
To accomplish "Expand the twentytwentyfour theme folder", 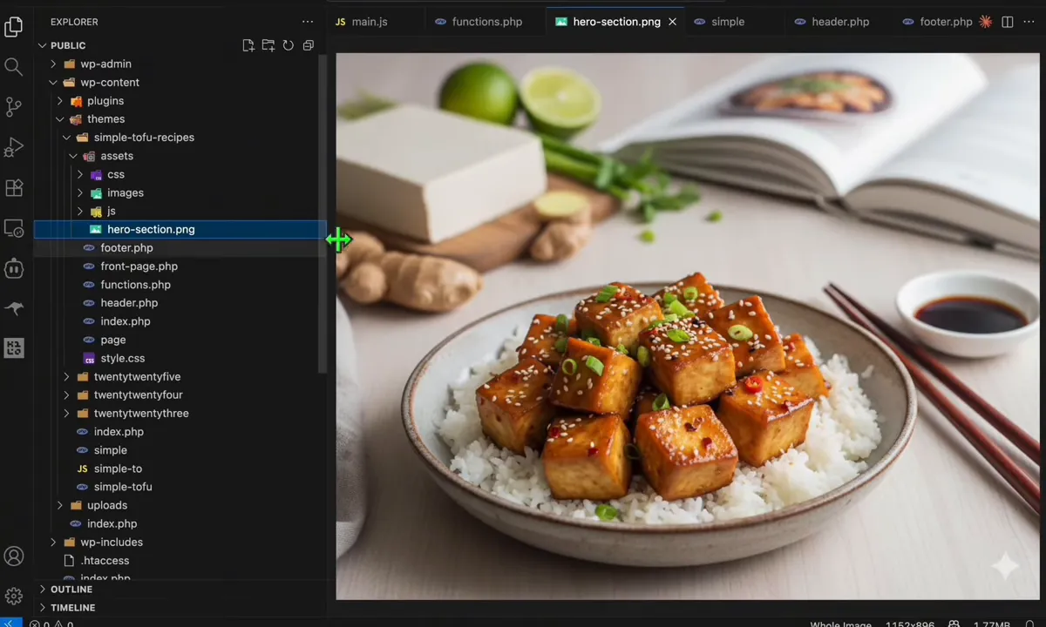I will [66, 394].
